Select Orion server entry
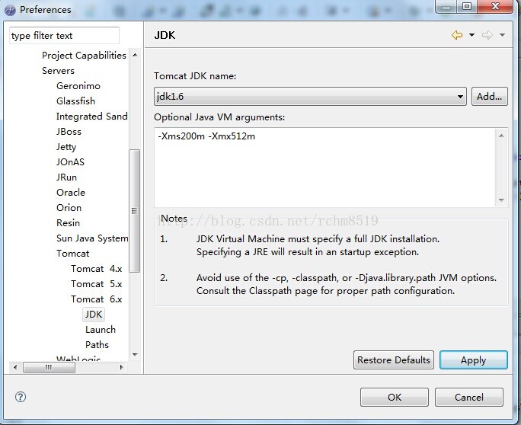This screenshot has width=521, height=425. click(69, 208)
